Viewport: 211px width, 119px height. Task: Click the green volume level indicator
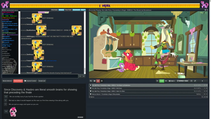(161, 81)
